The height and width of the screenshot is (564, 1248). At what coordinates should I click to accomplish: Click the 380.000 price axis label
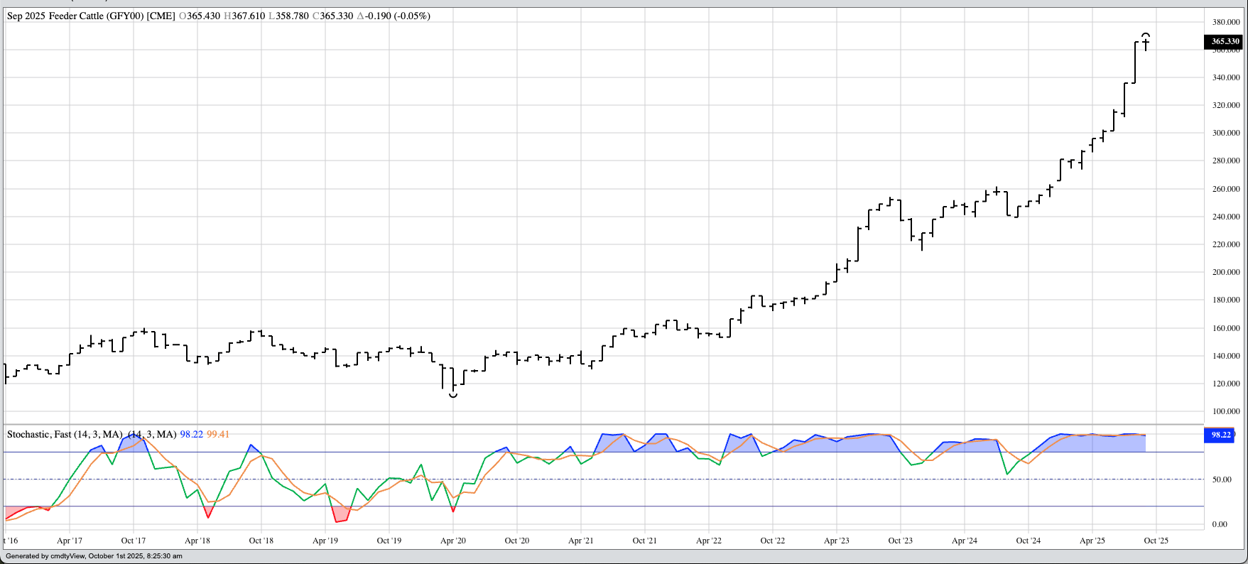coord(1226,22)
